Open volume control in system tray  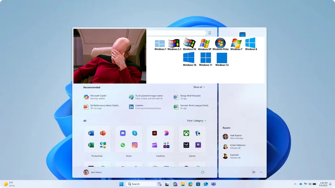pyautogui.click(x=310, y=184)
